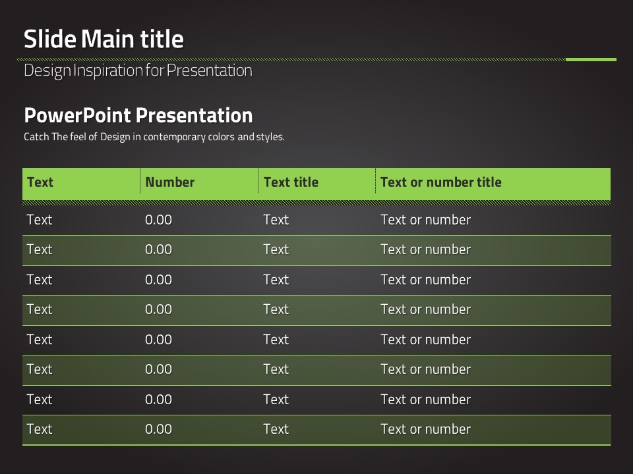633x474 pixels.
Task: Select the third row's 0.00 value
Action: point(159,279)
